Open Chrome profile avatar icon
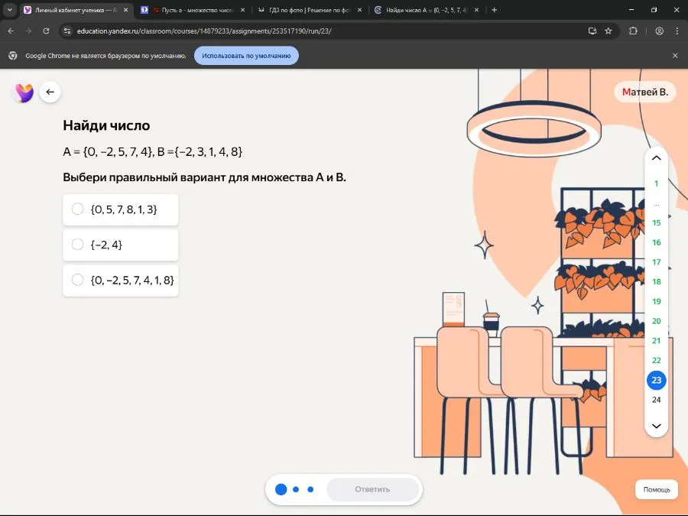Viewport: 688px width, 516px height. click(659, 31)
